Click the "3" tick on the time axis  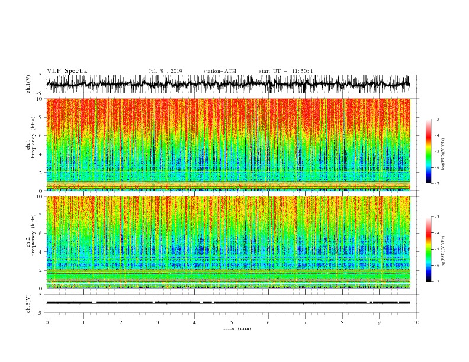pyautogui.click(x=158, y=322)
